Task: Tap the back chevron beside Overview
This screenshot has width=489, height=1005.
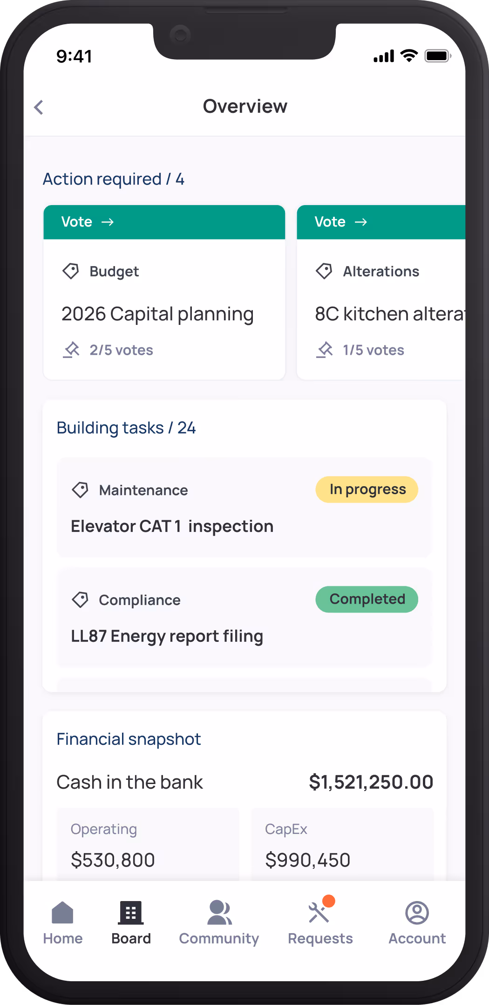Action: 39,107
